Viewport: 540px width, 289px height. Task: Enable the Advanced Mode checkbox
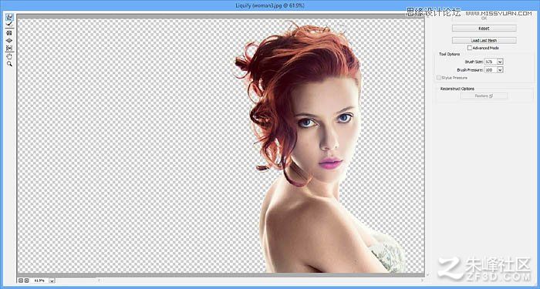pyautogui.click(x=470, y=48)
